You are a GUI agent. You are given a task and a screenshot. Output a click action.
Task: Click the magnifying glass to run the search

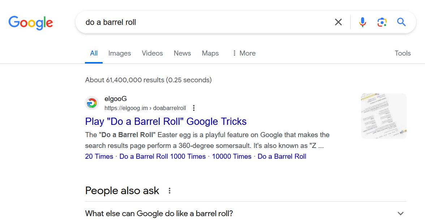401,22
